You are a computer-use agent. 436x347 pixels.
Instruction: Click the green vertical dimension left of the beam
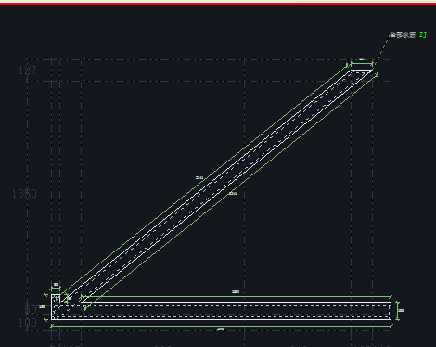click(46, 307)
